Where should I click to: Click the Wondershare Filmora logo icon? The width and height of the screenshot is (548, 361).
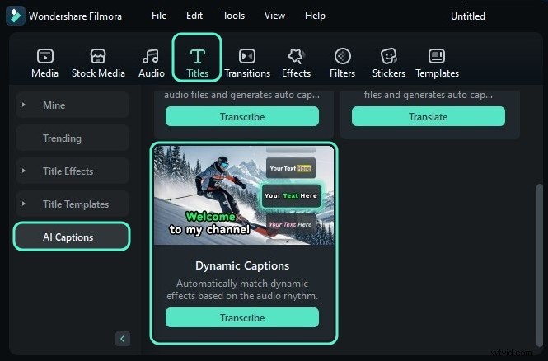(x=16, y=16)
